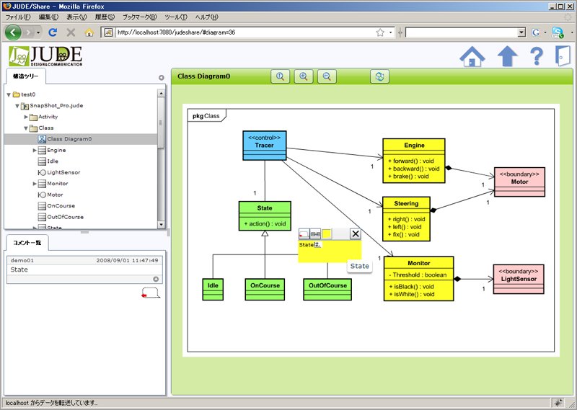Click the yellow sticky note text area
This screenshot has height=410, width=577.
(330, 251)
